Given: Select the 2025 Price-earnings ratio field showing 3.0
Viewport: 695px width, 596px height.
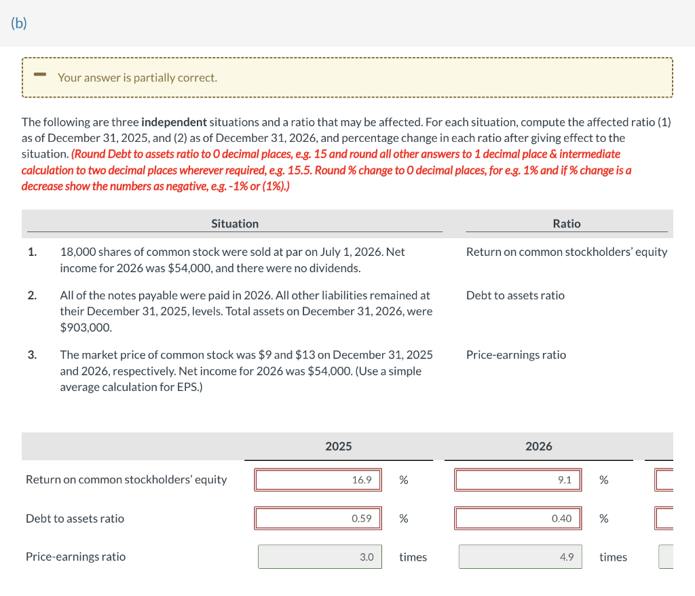Looking at the screenshot, I should point(320,557).
